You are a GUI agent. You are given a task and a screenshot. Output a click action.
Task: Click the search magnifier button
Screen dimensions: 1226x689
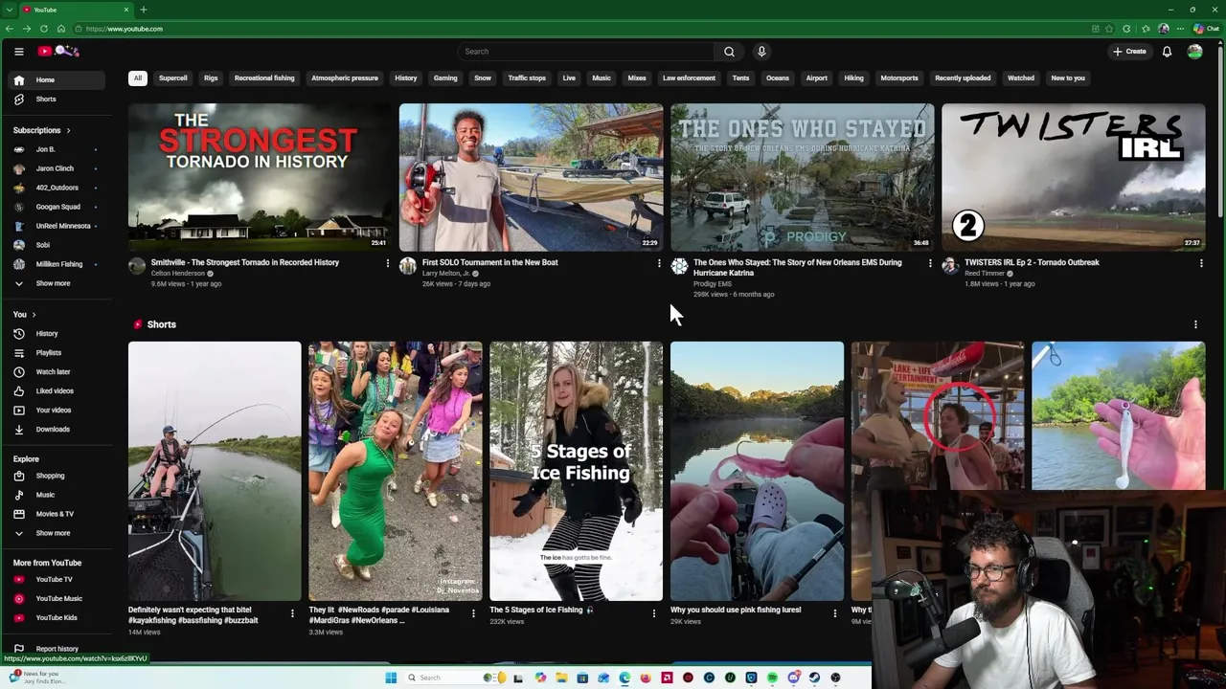point(729,52)
